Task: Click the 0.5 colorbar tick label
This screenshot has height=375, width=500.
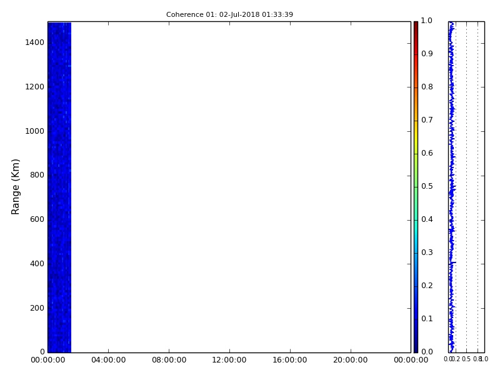Action: point(427,186)
